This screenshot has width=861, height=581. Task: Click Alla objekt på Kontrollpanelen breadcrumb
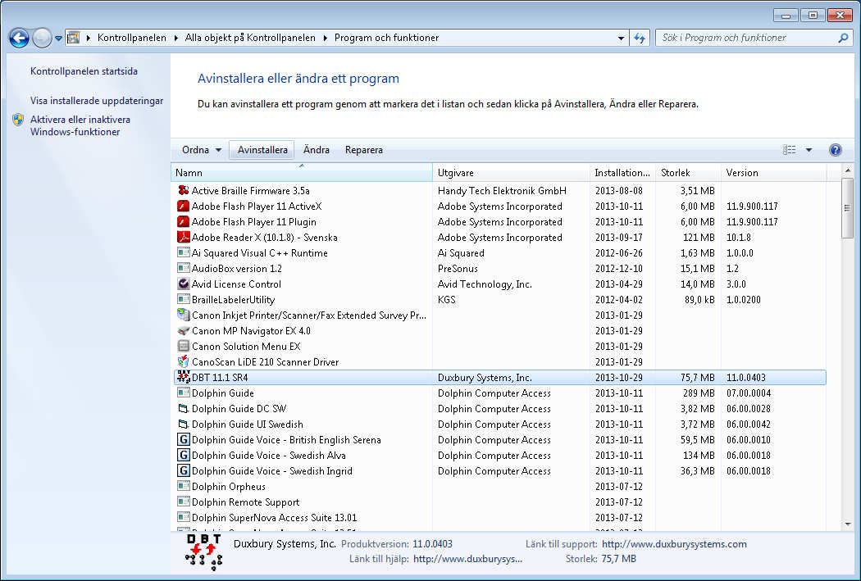point(250,38)
